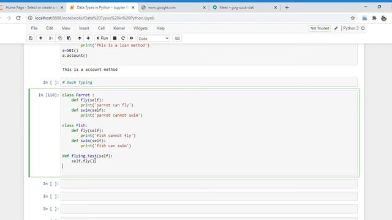Open the Insert menu

84,28
